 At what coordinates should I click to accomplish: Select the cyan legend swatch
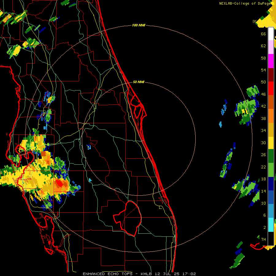point(271,225)
